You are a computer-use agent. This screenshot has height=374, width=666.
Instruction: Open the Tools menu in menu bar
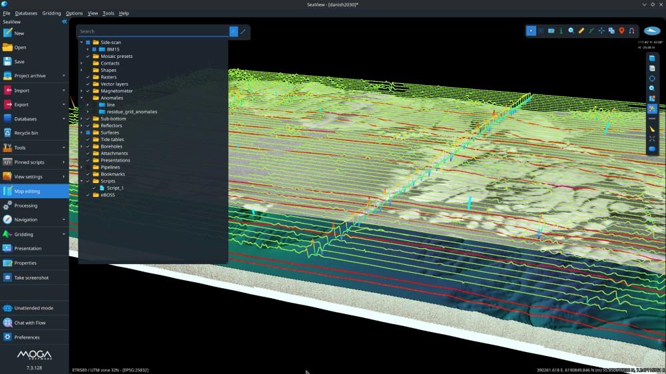coord(109,13)
